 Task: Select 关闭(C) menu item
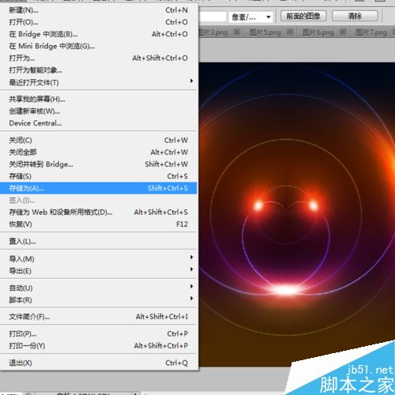tap(99, 141)
